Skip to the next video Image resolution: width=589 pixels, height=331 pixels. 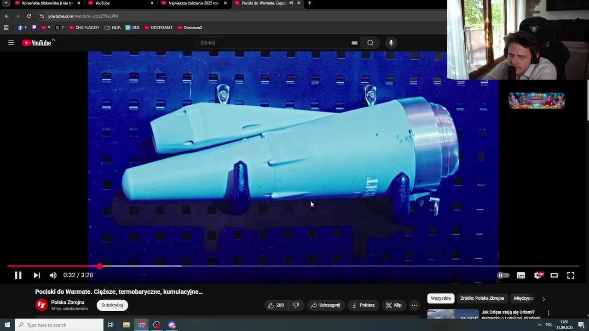[x=37, y=275]
